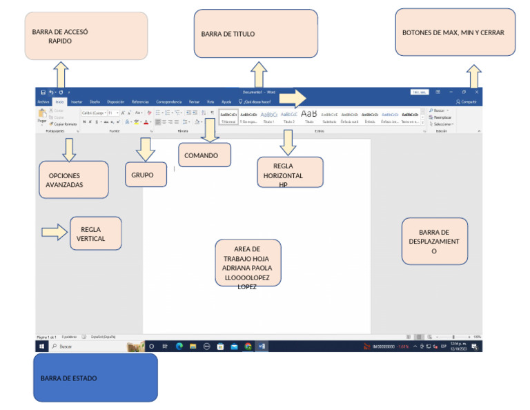This screenshot has width=530, height=410.
Task: Increase paragraph indent
Action: [x=195, y=113]
